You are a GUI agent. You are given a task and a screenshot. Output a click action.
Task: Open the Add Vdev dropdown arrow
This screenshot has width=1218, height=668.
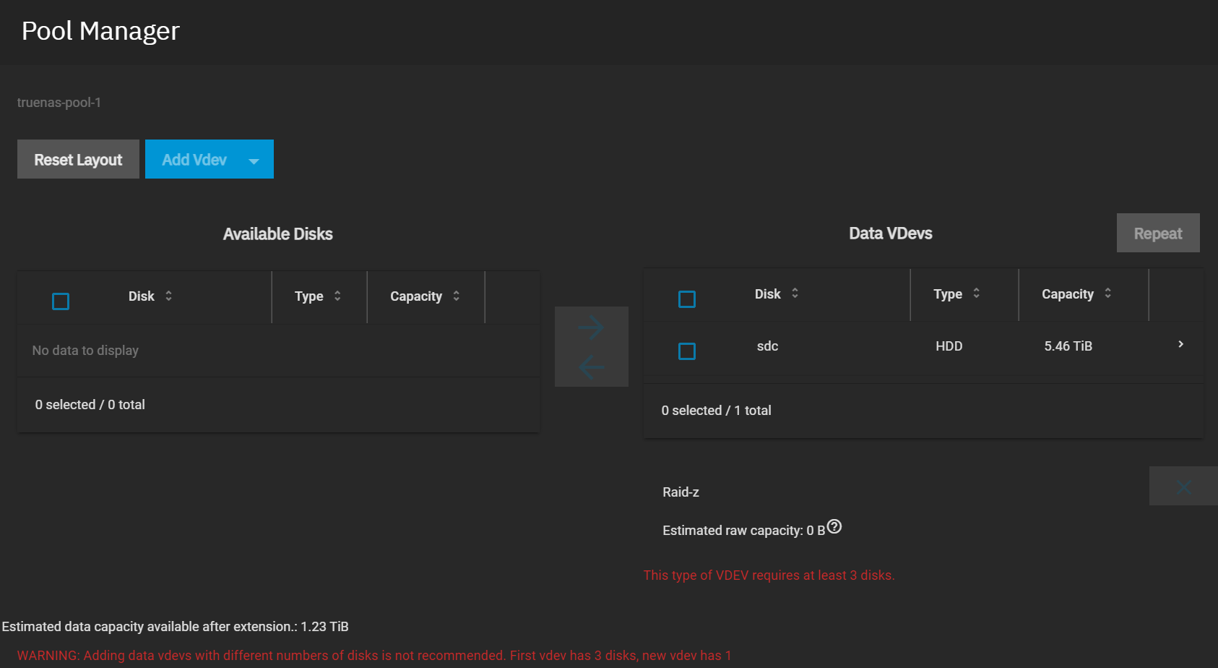point(254,160)
